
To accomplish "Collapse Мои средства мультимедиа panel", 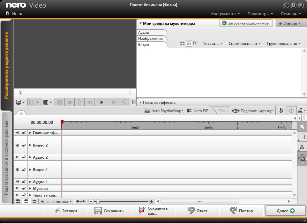I will [x=140, y=24].
